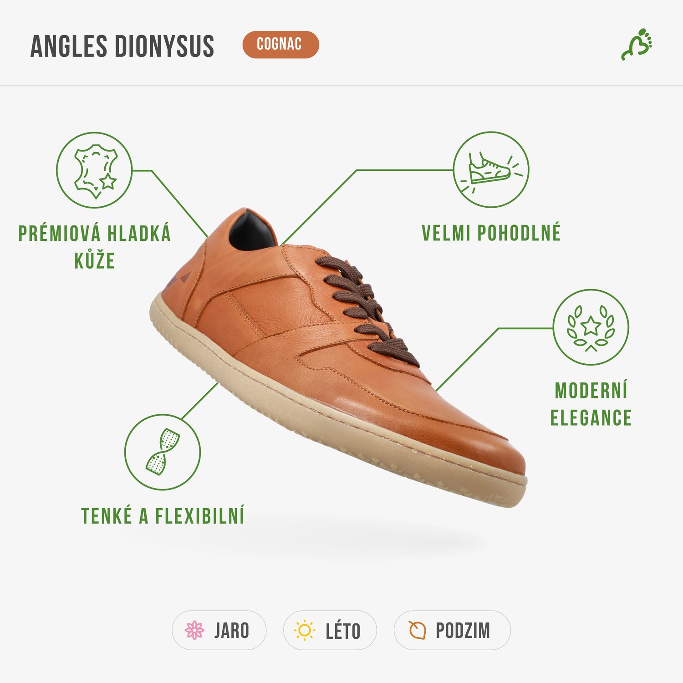Click the laurel wreath star icon
The height and width of the screenshot is (683, 683).
point(591,327)
